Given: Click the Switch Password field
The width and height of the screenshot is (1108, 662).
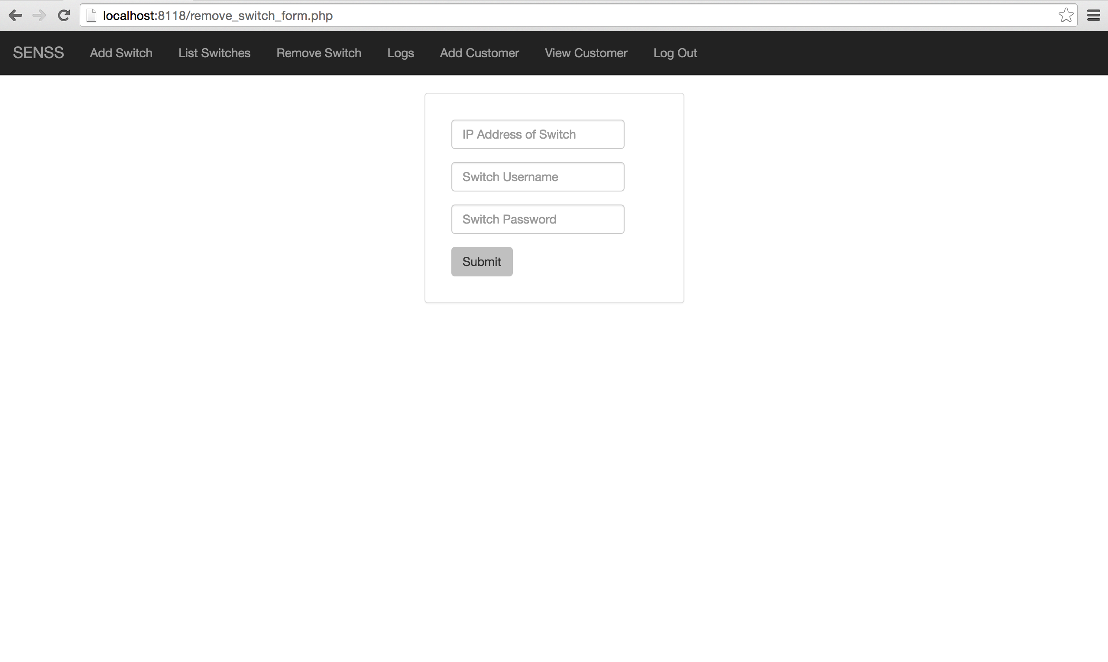Looking at the screenshot, I should (537, 219).
